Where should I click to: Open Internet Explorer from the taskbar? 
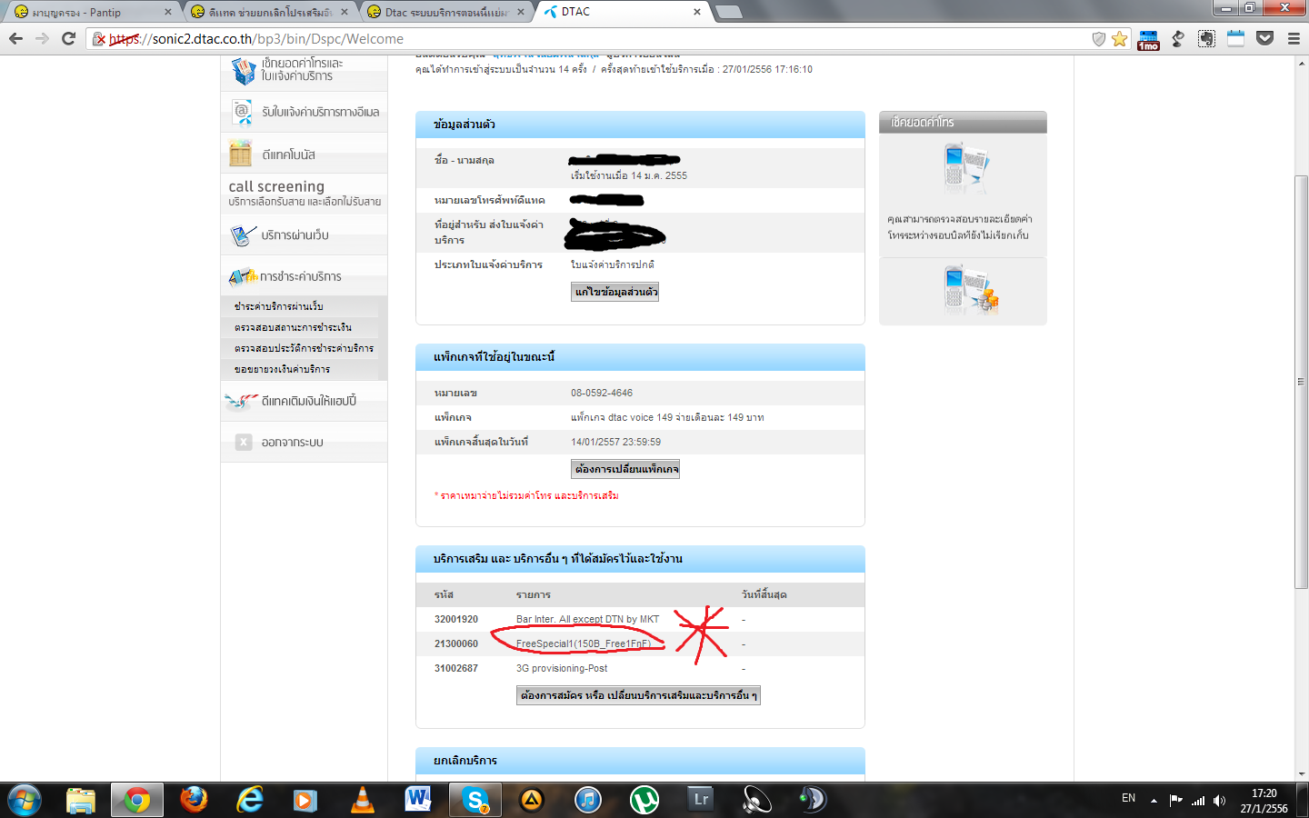250,800
